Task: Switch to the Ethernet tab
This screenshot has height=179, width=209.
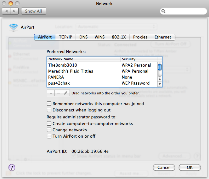Action: (x=163, y=37)
